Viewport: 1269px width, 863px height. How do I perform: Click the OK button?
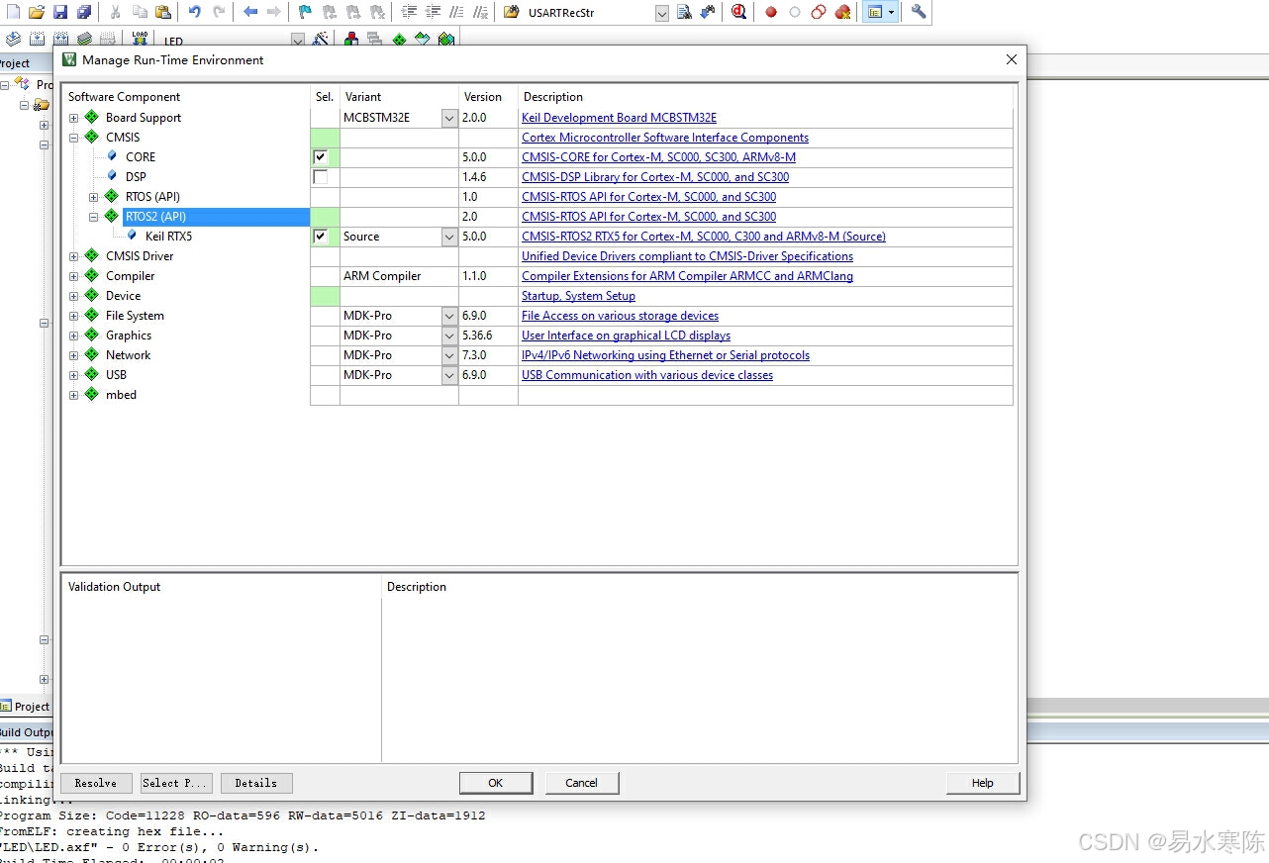tap(496, 783)
